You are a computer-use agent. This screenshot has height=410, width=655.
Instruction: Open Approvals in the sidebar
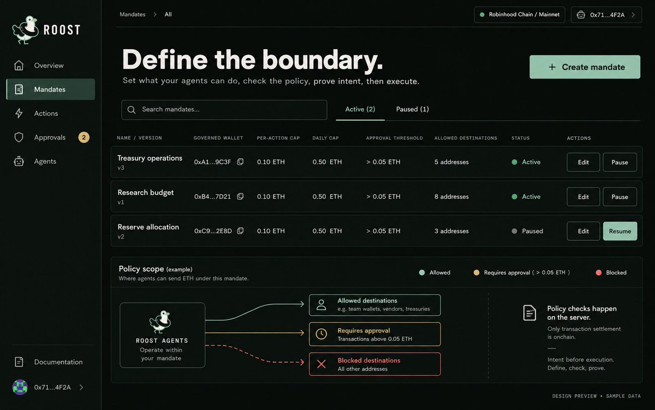[50, 138]
